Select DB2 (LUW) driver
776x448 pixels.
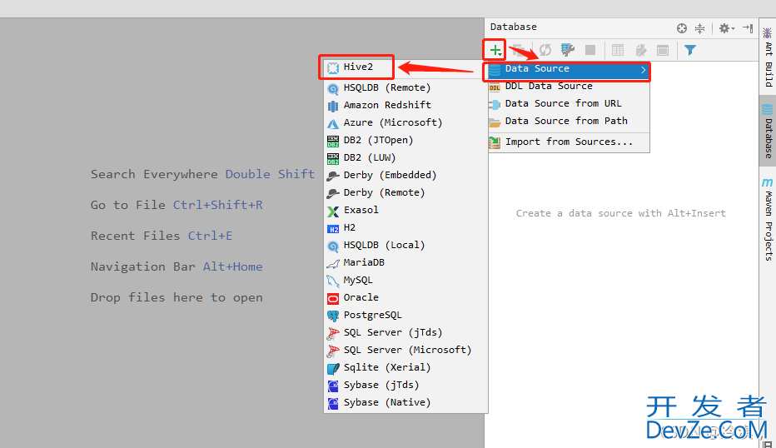click(x=405, y=157)
